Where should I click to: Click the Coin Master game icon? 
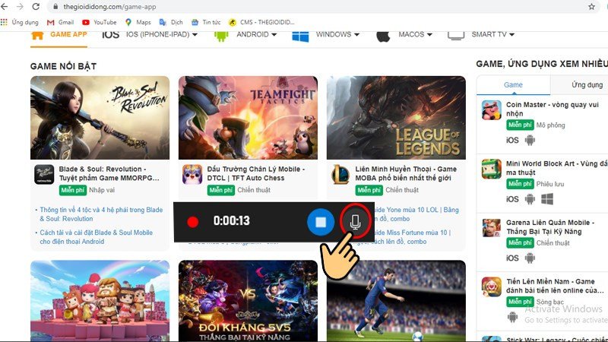pyautogui.click(x=492, y=110)
